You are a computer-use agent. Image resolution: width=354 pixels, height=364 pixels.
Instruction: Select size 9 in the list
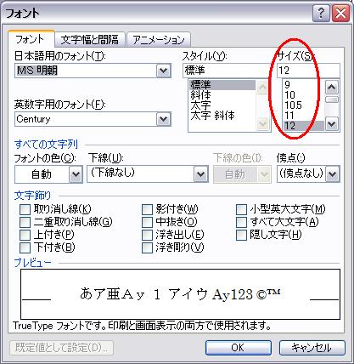[x=303, y=84]
